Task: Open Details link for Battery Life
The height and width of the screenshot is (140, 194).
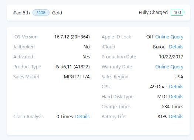Action: coord(176,117)
